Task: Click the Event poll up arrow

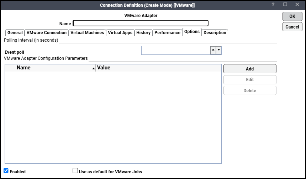Action: tap(213, 50)
